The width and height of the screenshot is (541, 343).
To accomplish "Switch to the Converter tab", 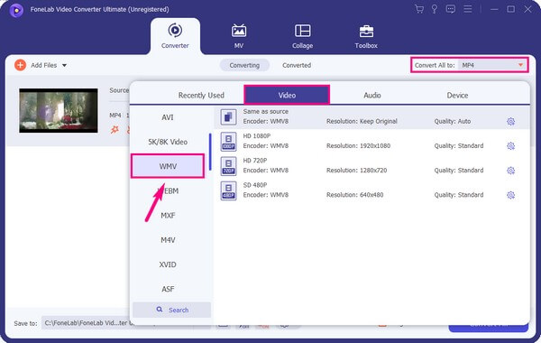I will (175, 36).
